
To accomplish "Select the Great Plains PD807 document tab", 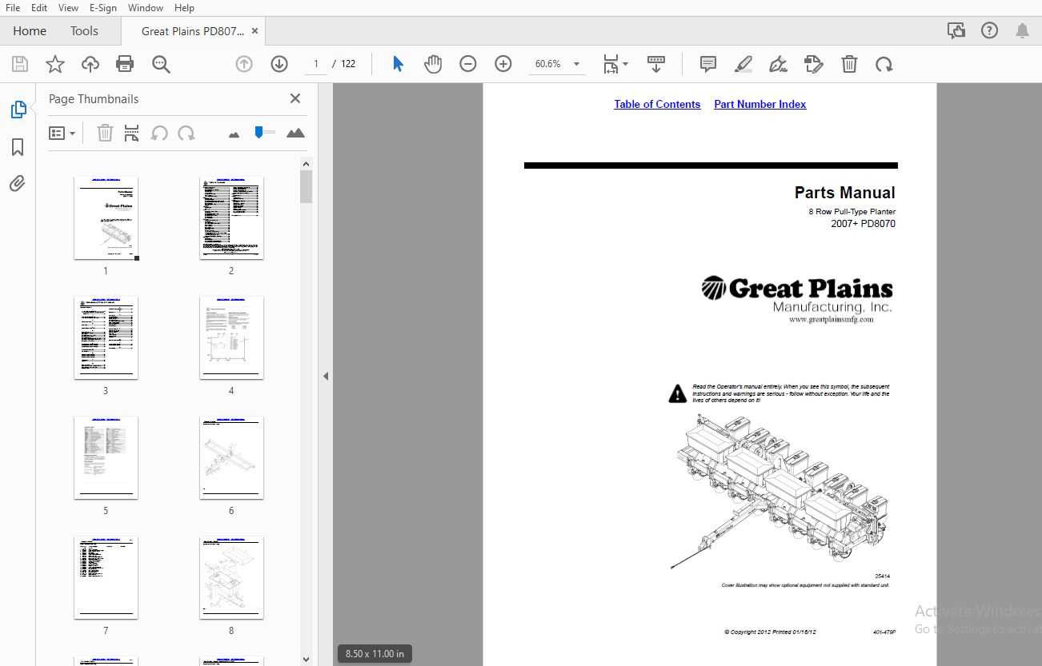I will click(193, 31).
